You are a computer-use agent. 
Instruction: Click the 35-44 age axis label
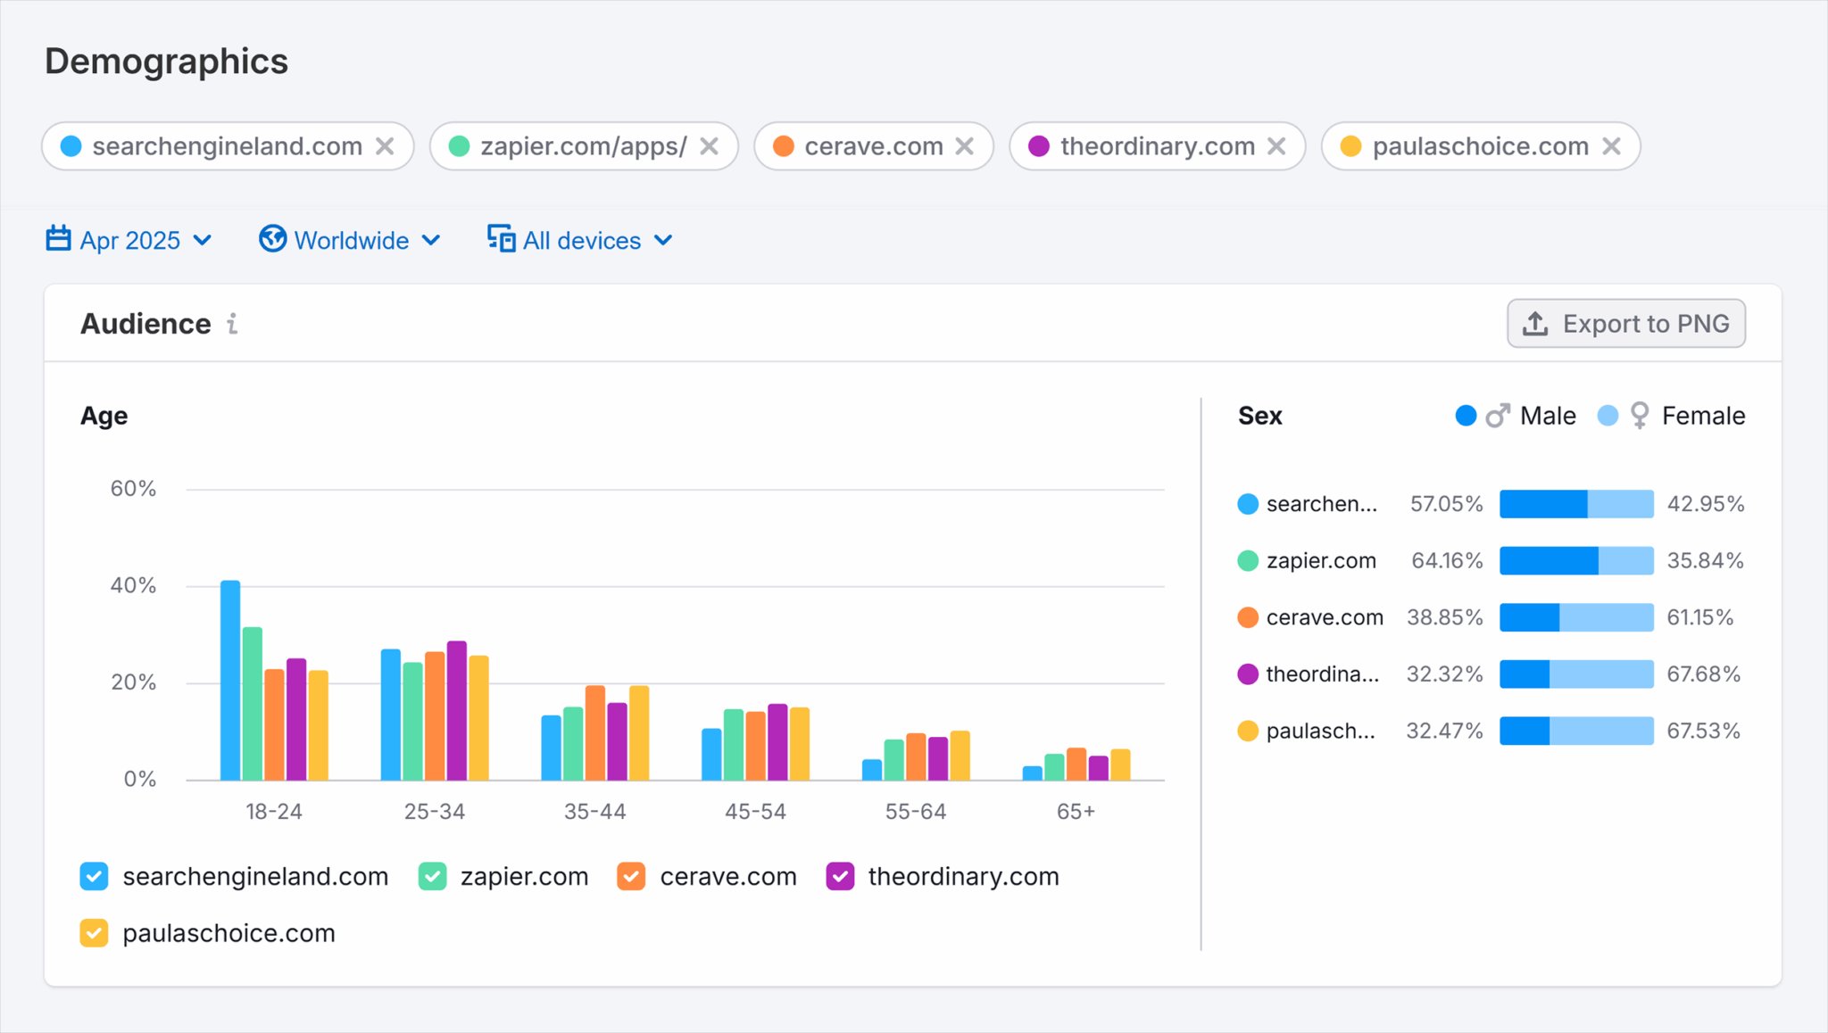click(595, 812)
